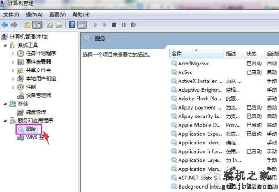Screen dimensions: 279x192
Task: Select the AcPrfMgrSvc service
Action: pyautogui.click(x=194, y=64)
